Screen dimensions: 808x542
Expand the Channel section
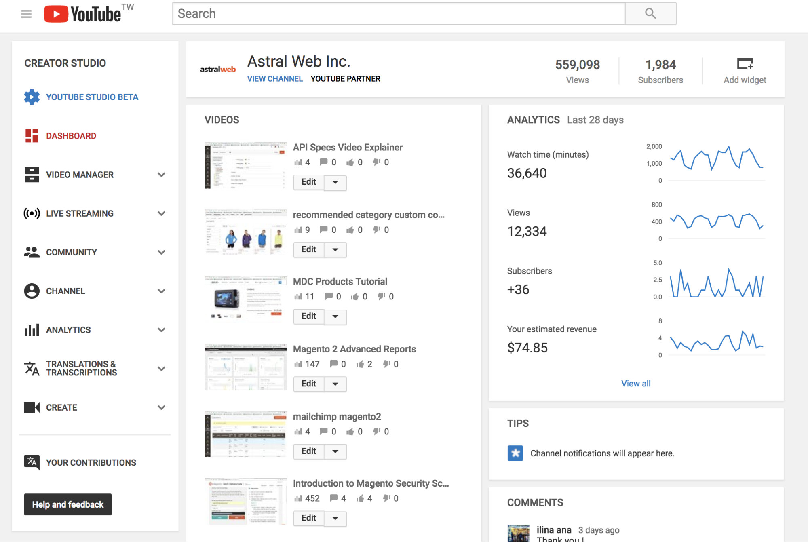coord(161,291)
